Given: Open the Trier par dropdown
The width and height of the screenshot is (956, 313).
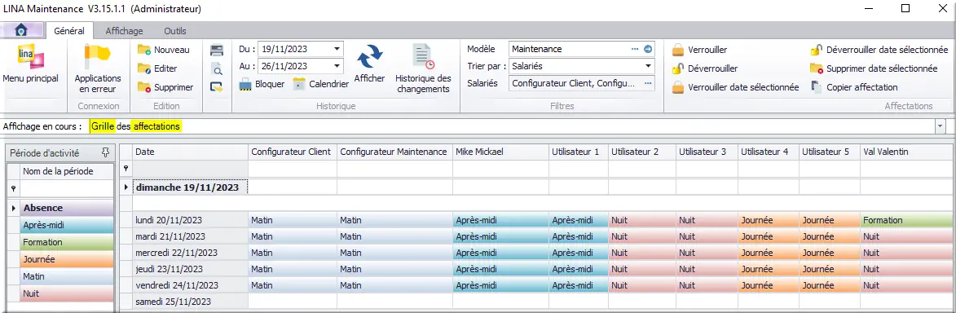Looking at the screenshot, I should (647, 66).
